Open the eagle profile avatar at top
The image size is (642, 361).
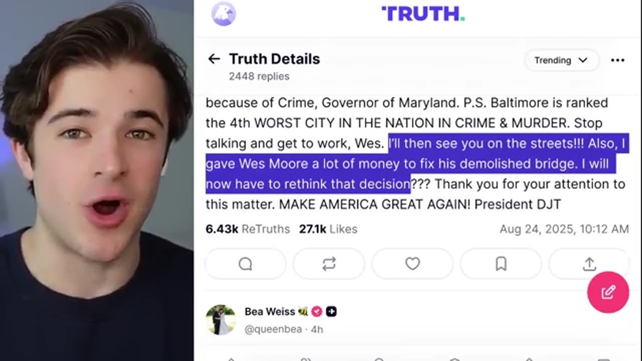coord(224,14)
